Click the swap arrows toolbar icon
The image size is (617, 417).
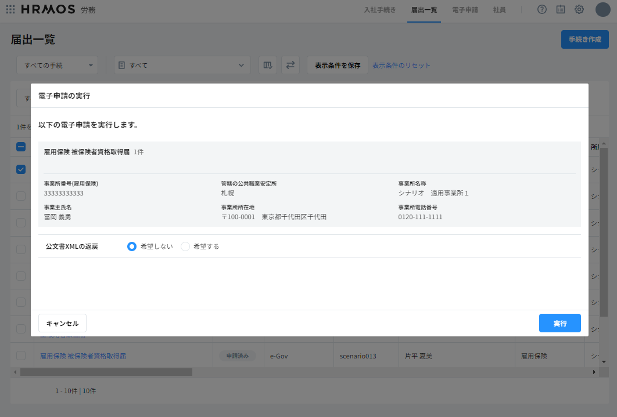tap(290, 65)
